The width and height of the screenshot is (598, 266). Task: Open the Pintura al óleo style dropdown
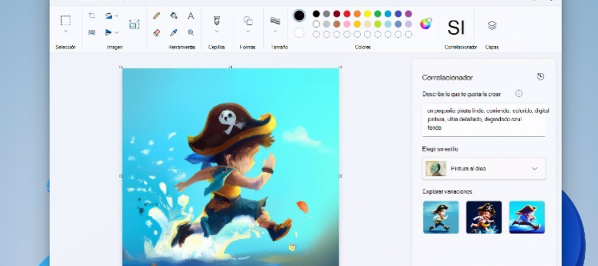(483, 169)
